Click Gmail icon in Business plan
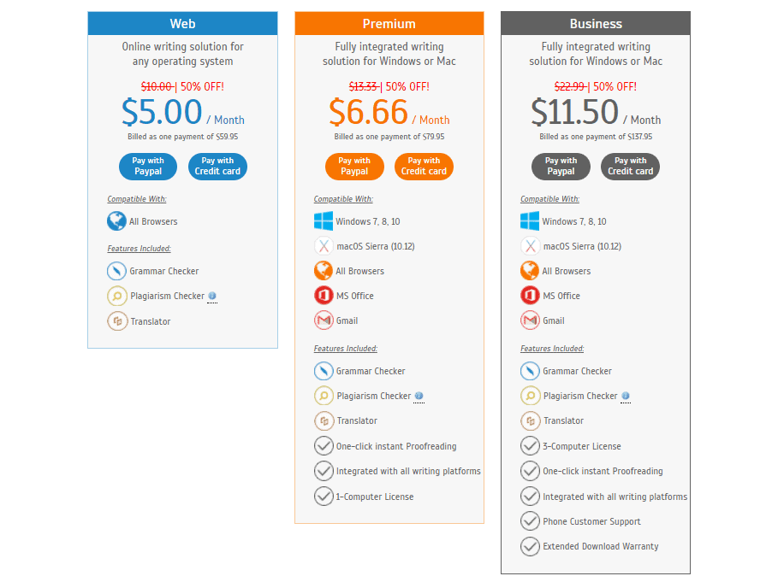772x582 pixels. [530, 320]
